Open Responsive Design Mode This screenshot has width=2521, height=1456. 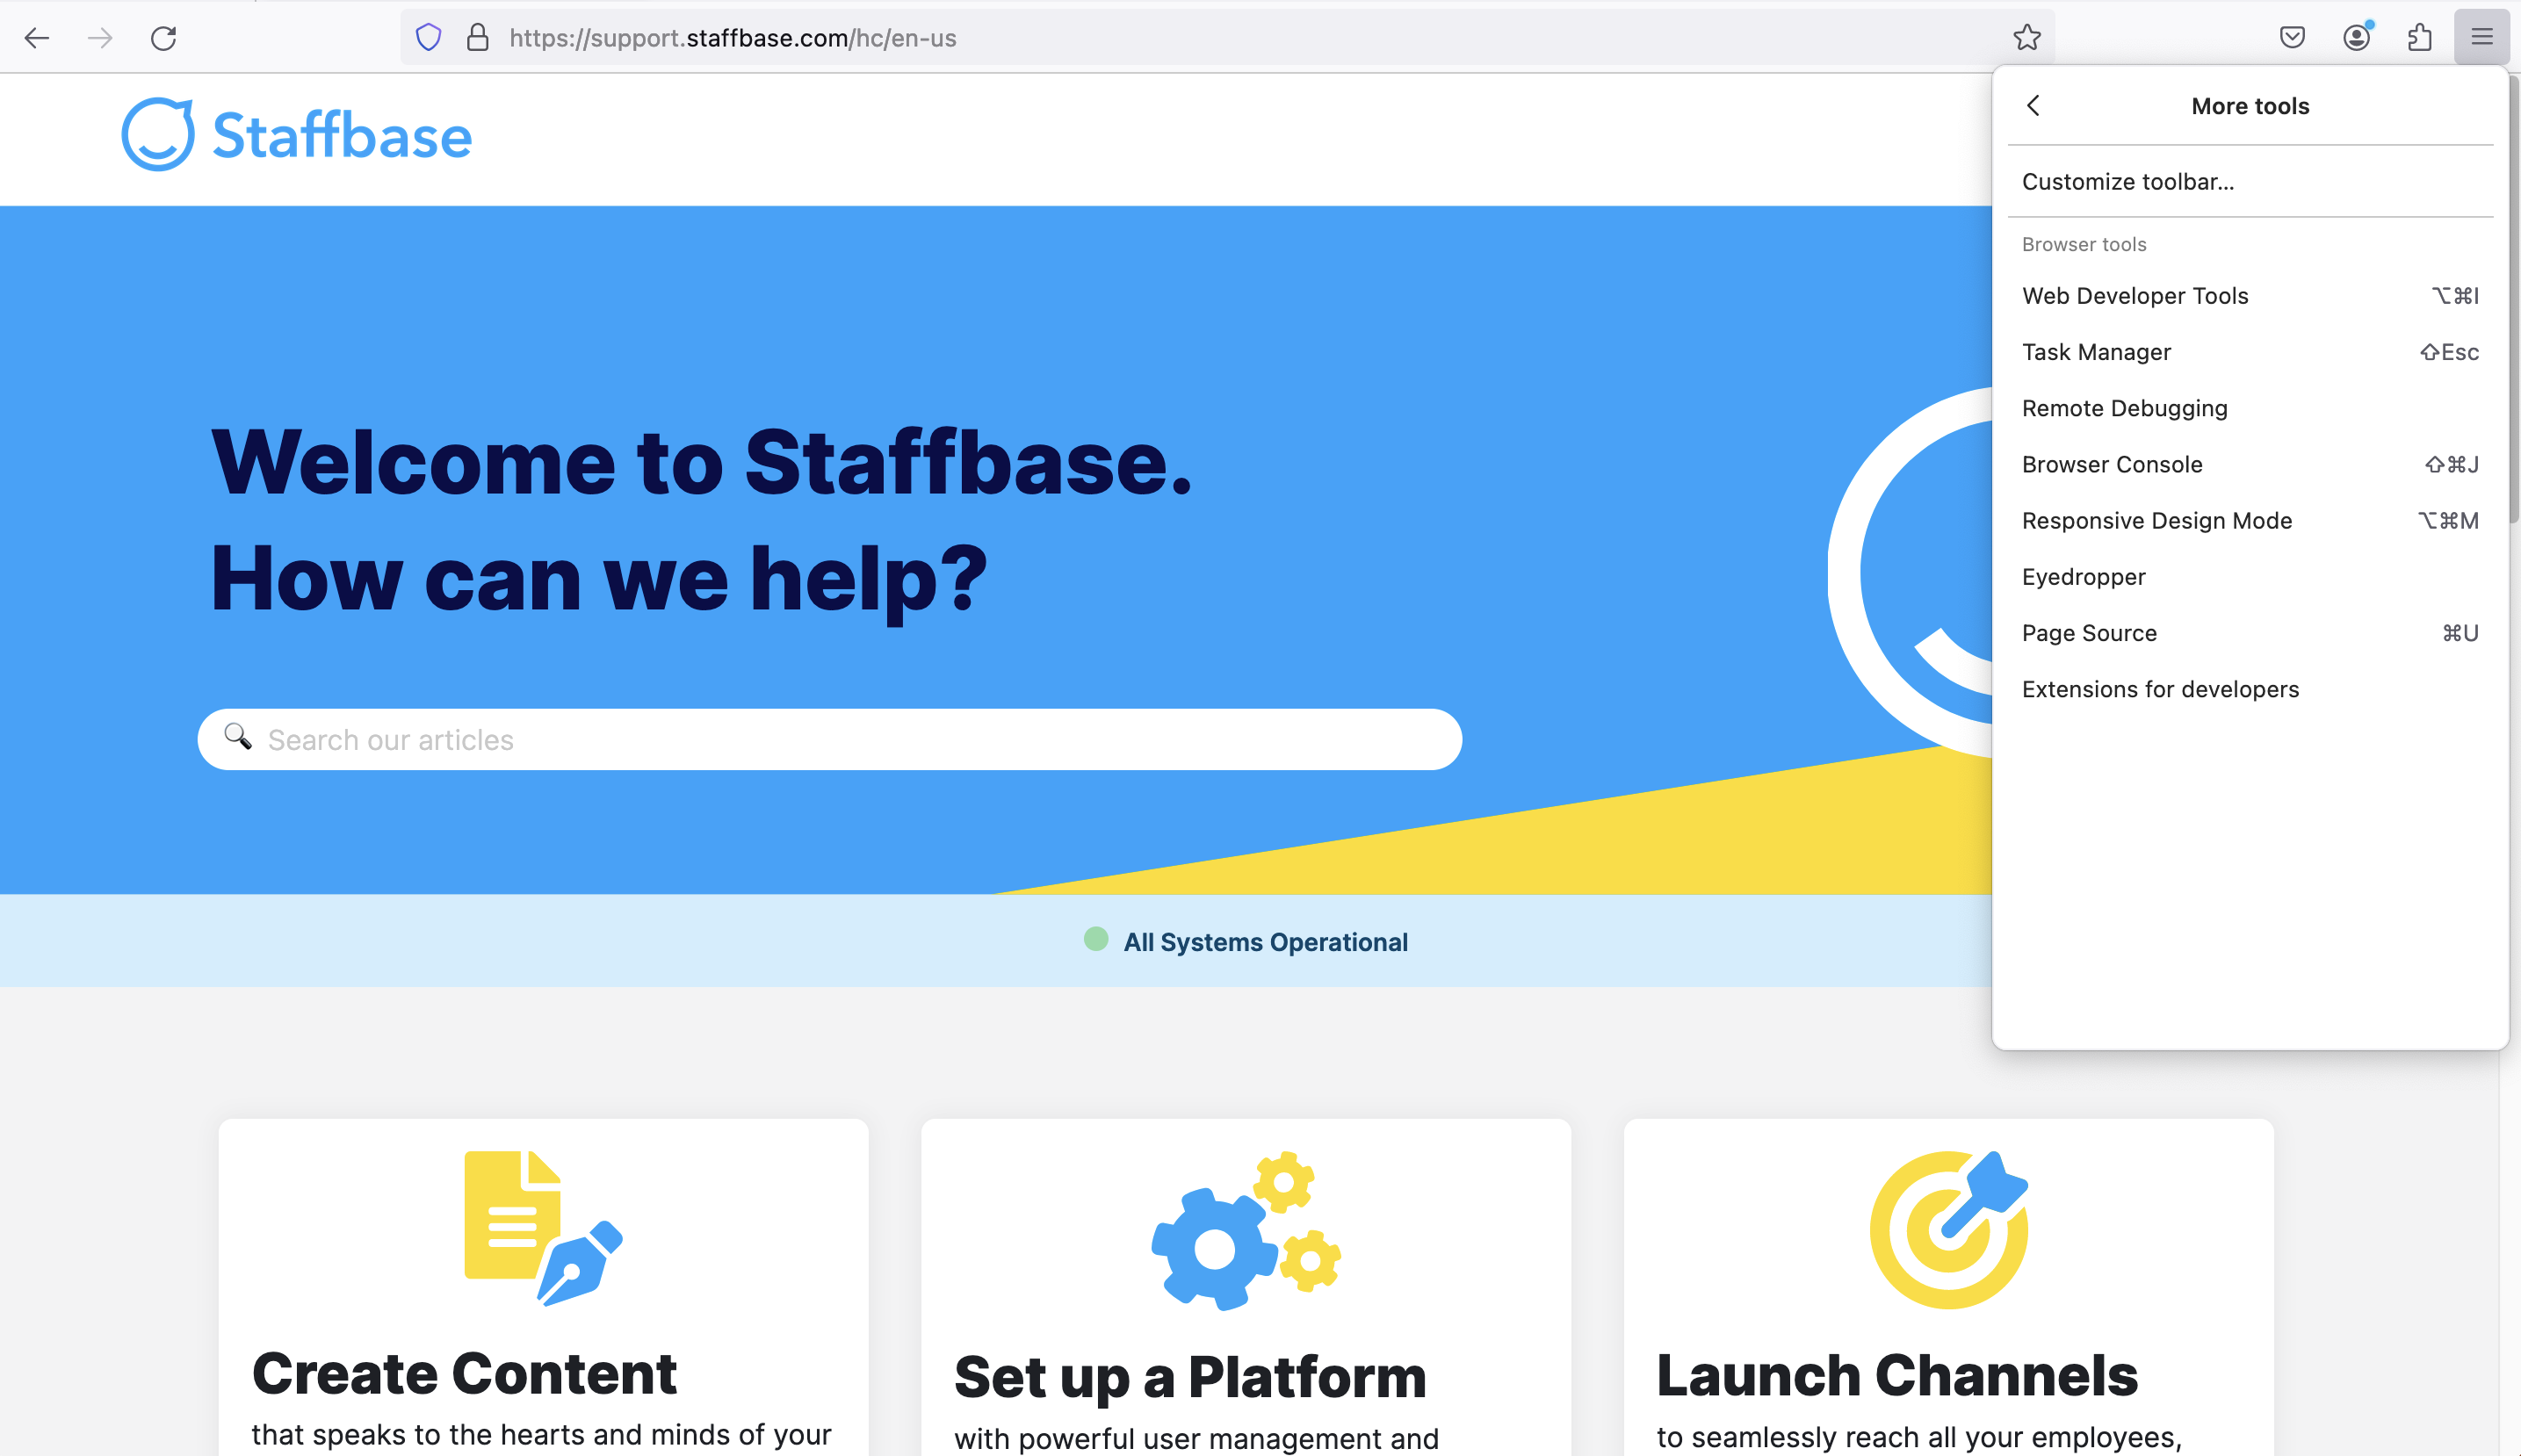2156,521
